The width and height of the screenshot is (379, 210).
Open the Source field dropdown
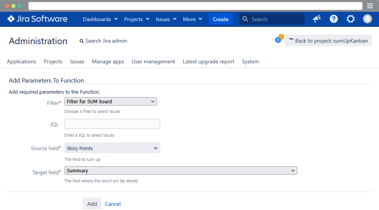(112, 148)
